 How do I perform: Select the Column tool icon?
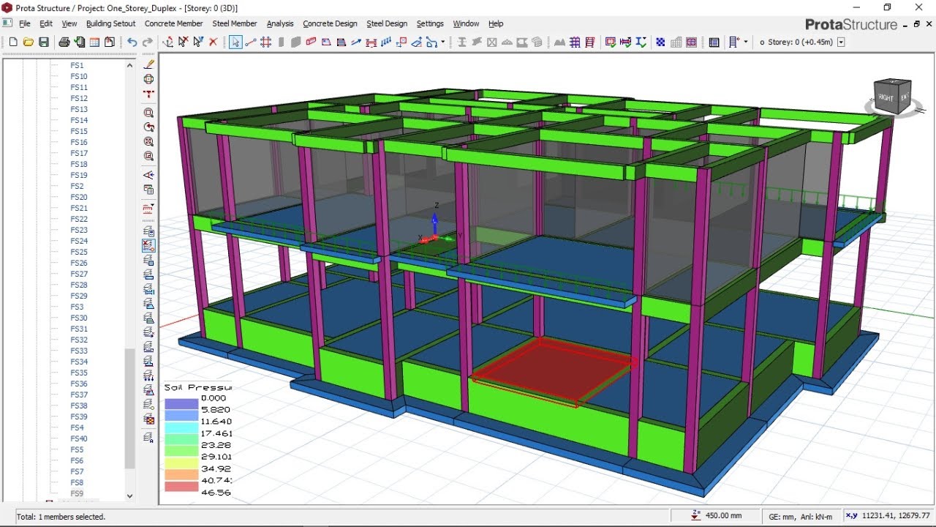click(282, 42)
